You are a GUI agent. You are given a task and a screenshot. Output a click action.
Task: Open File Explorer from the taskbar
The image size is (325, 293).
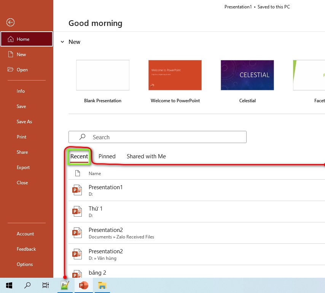pos(102,285)
